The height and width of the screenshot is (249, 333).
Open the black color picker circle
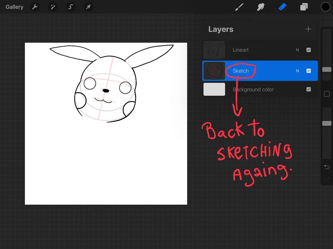click(325, 7)
